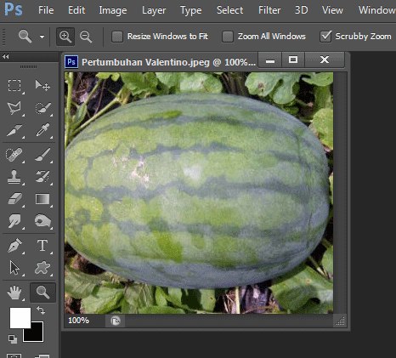This screenshot has height=358, width=396.
Task: Uncheck the Scrubby Zoom checkbox
Action: coord(325,37)
